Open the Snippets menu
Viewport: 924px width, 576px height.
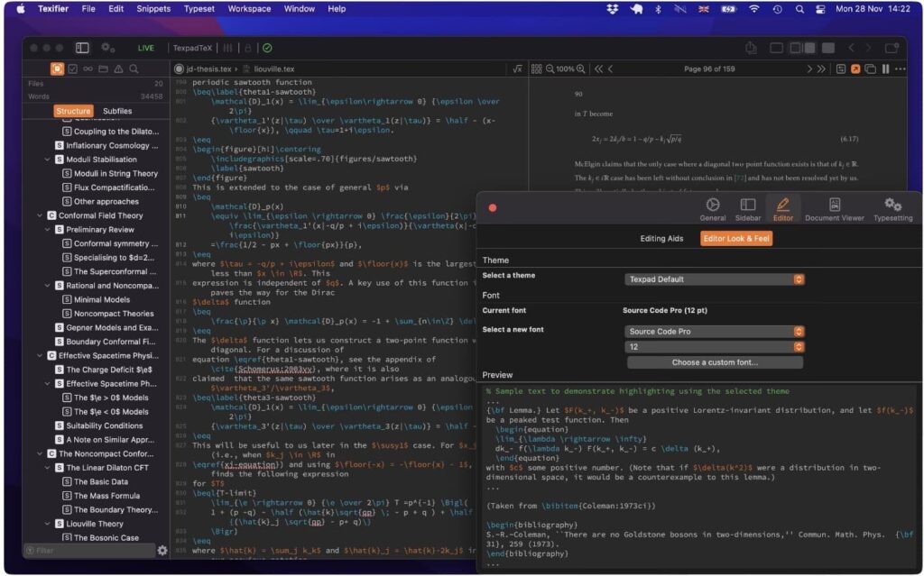pos(152,8)
